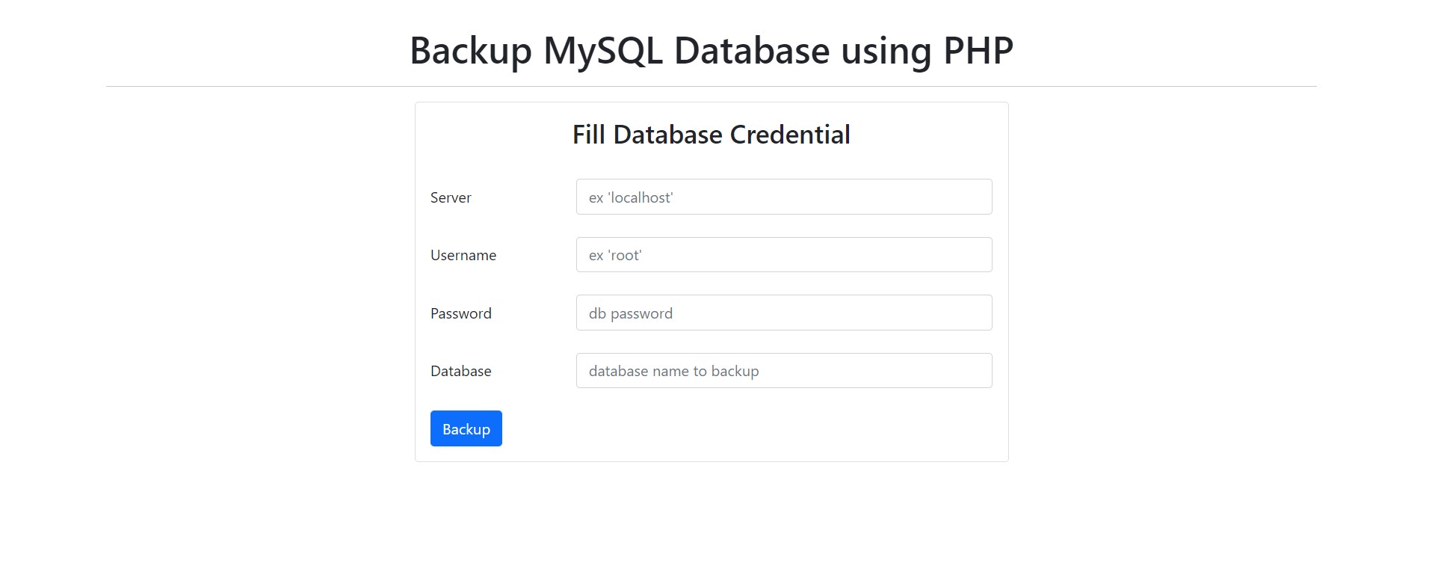Click the Username field label

[463, 255]
